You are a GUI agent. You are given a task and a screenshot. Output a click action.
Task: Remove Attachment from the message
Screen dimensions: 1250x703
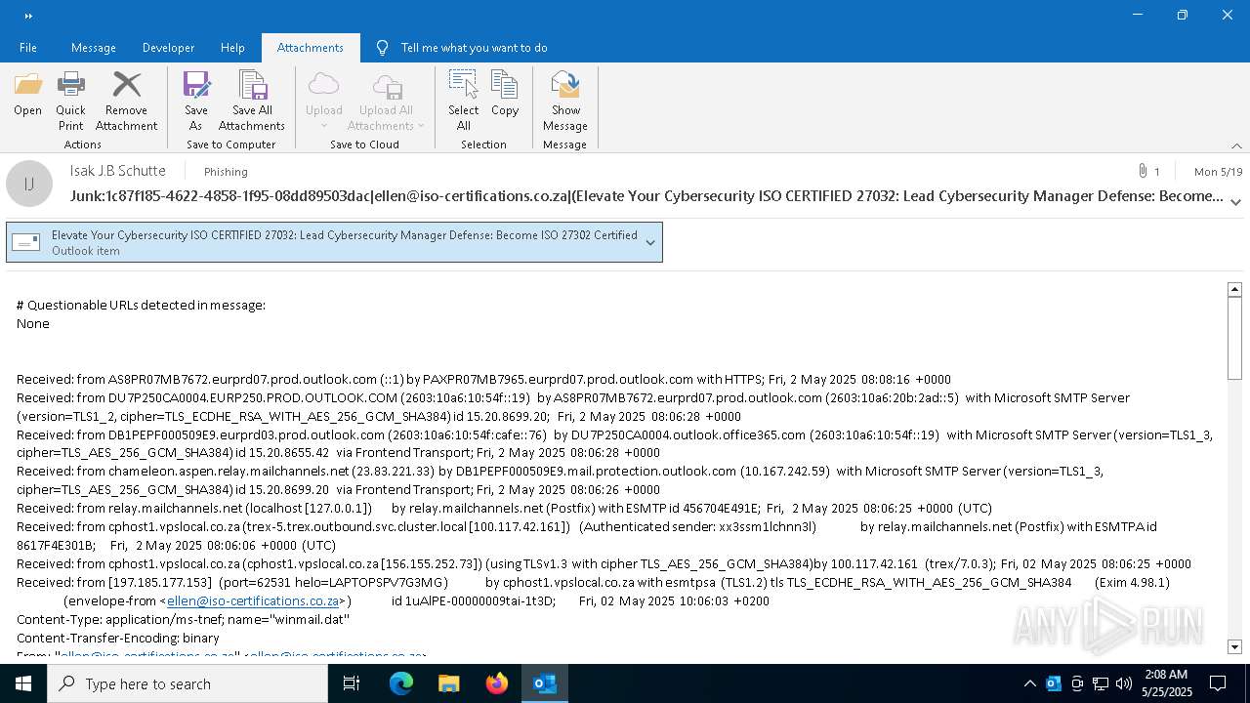[x=126, y=102]
